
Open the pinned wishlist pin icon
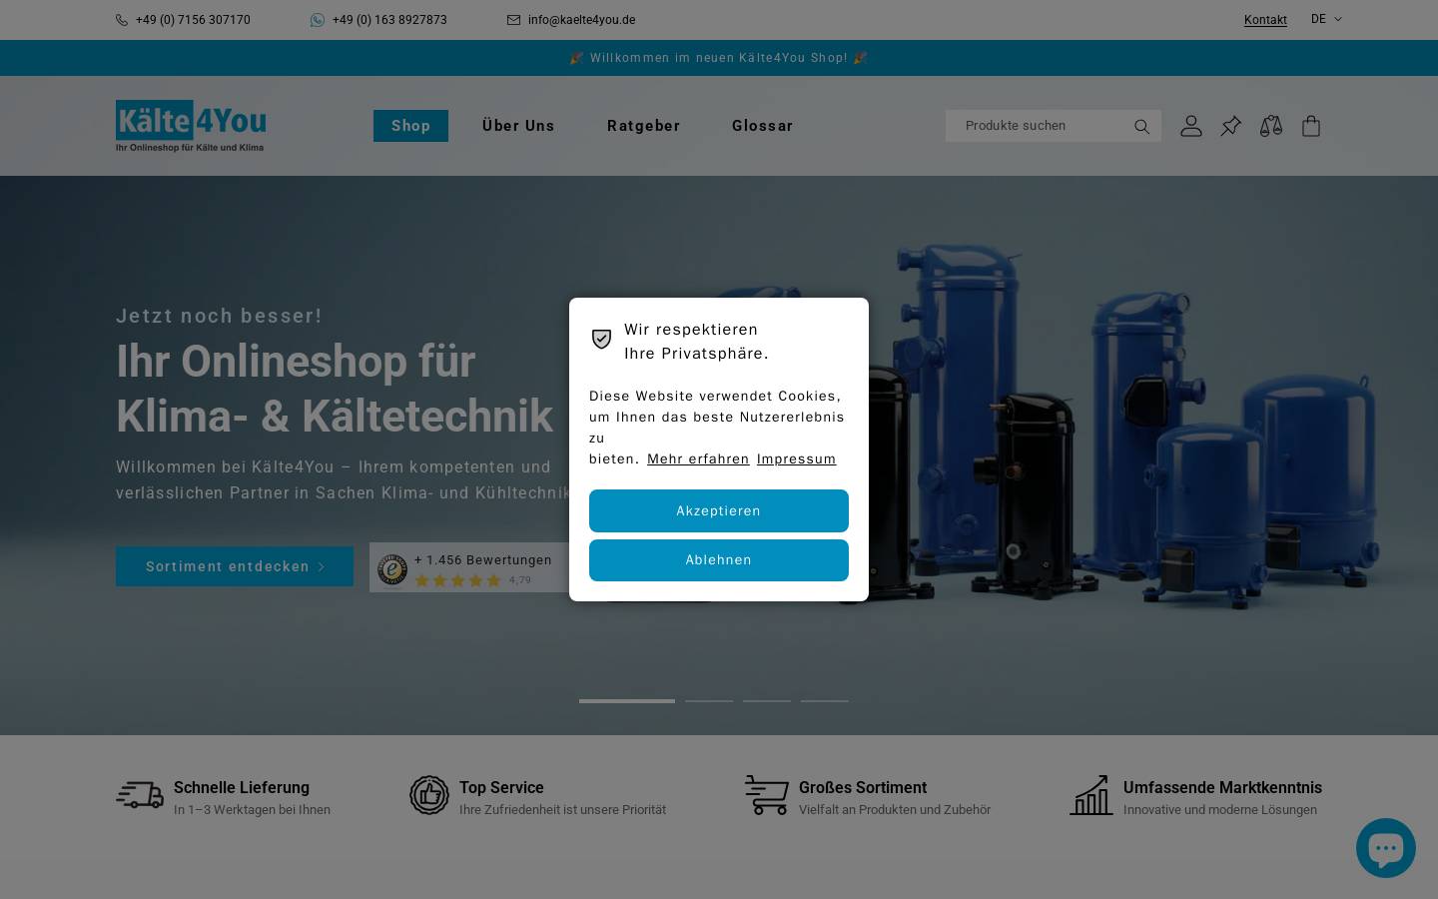pyautogui.click(x=1230, y=126)
